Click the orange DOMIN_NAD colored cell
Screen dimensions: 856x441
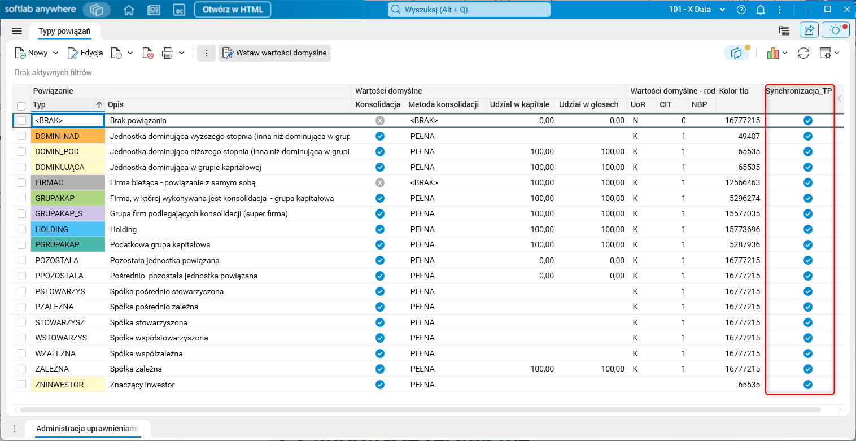pos(68,136)
